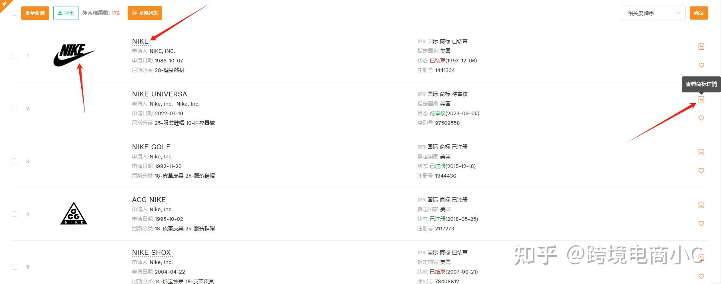Add ACG NIKE to favorites
Screen dimensions: 721x284
tap(701, 224)
